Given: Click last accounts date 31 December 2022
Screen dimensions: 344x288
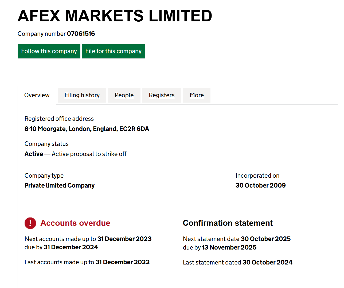Looking at the screenshot, I should click(123, 262).
